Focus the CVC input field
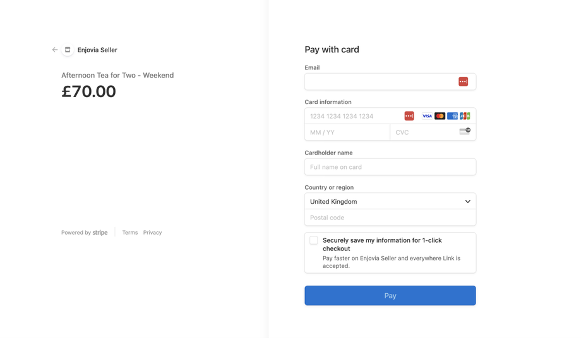The height and width of the screenshot is (338, 581). tap(423, 132)
